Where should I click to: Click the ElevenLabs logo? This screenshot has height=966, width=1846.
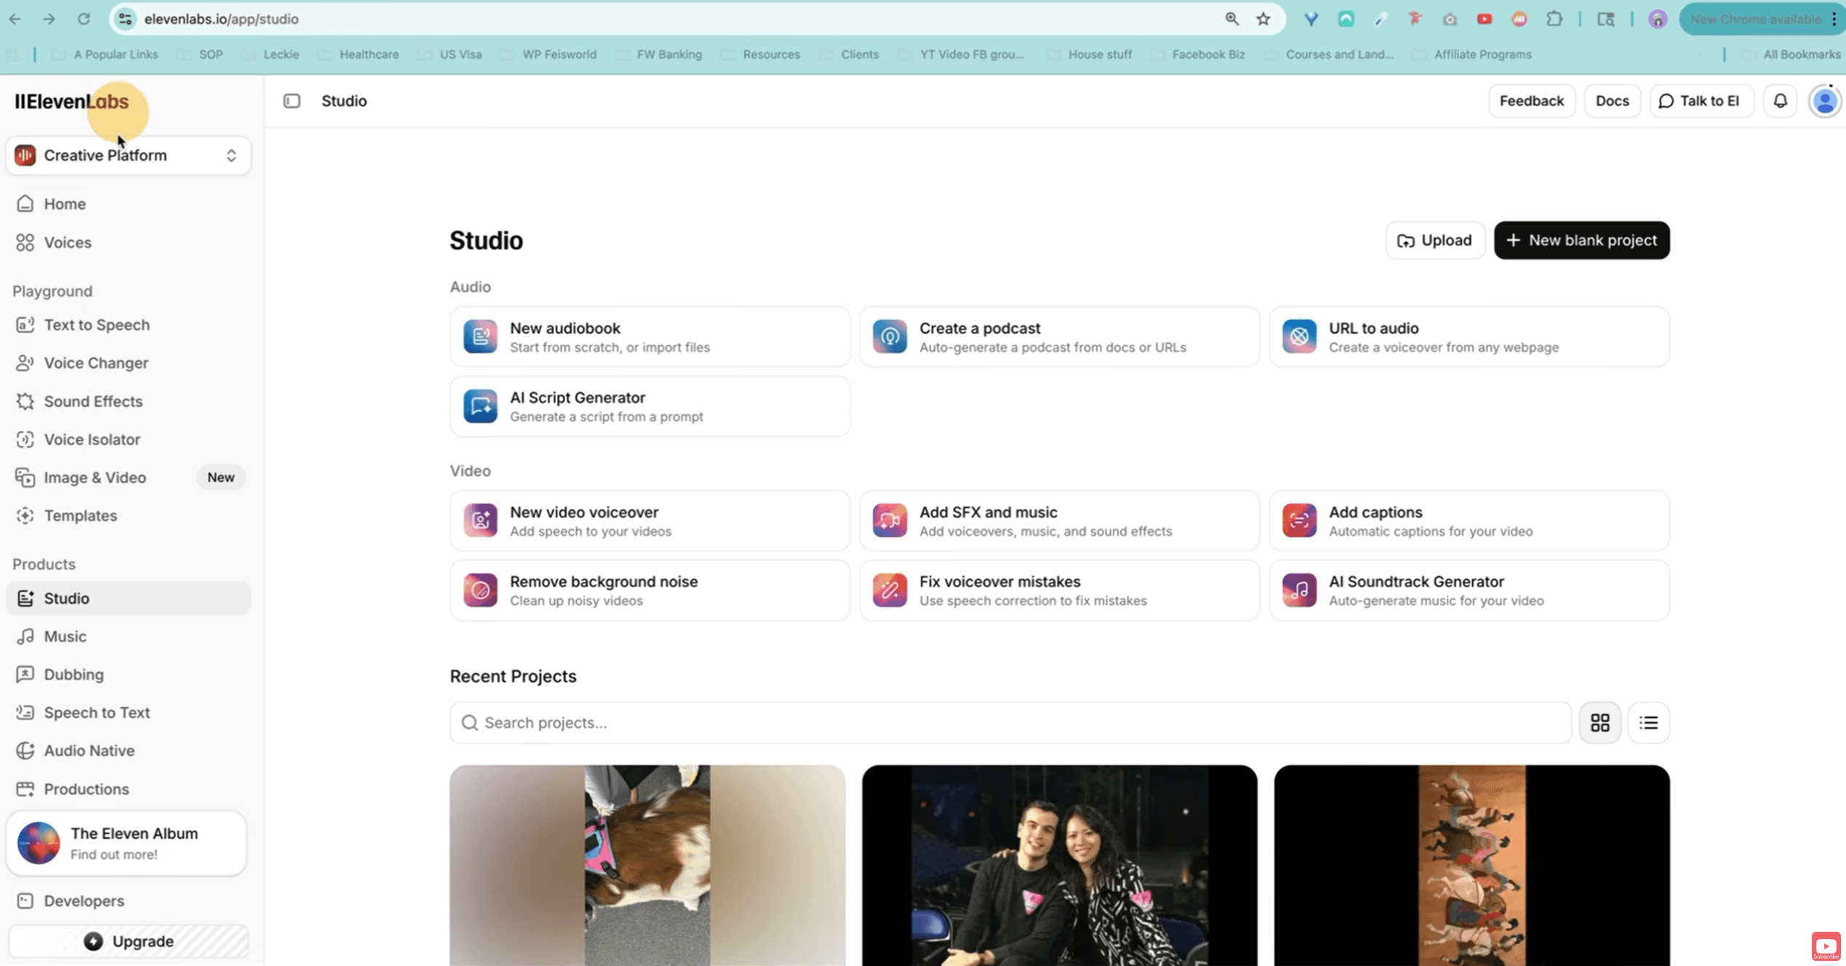pyautogui.click(x=72, y=102)
